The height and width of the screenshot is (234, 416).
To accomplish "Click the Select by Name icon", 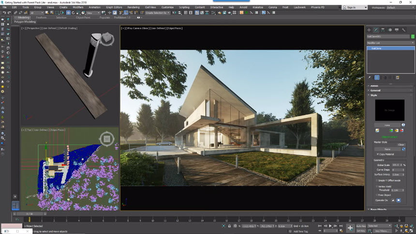I will pos(52,13).
